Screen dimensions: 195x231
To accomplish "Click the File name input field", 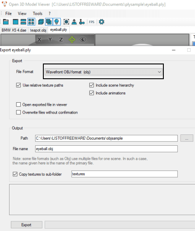I will pyautogui.click(x=106, y=149).
